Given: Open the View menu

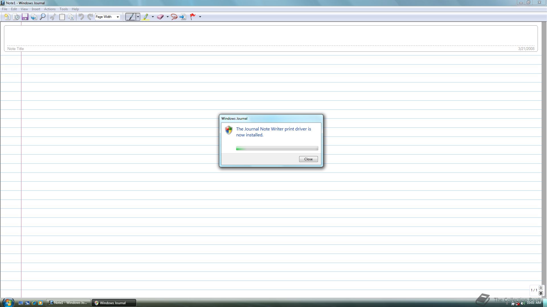Looking at the screenshot, I should (x=24, y=9).
